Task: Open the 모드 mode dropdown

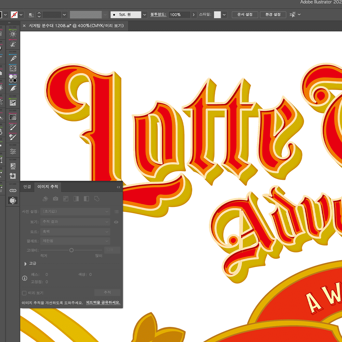Action: coord(75,232)
